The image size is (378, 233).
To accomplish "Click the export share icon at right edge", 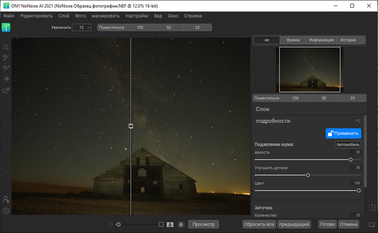I will pos(372,207).
